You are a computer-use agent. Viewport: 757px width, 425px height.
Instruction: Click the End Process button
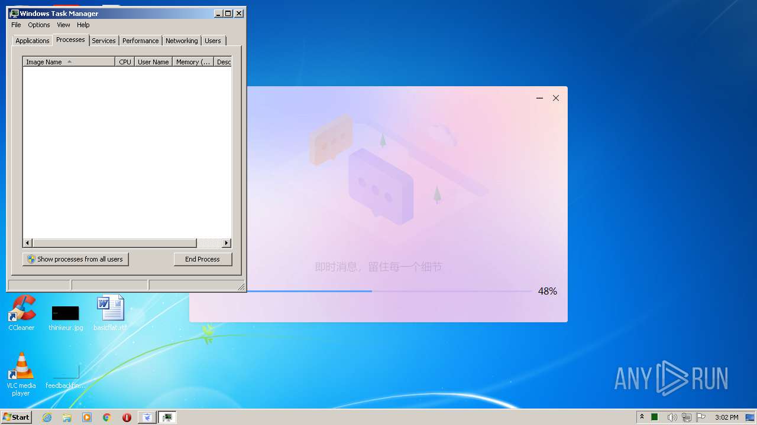[x=203, y=259]
